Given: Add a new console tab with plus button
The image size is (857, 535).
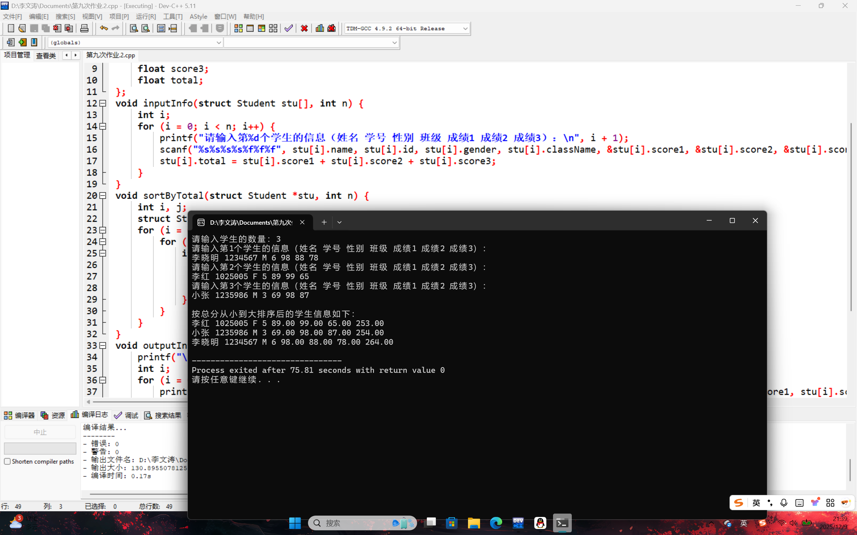Looking at the screenshot, I should pos(324,222).
